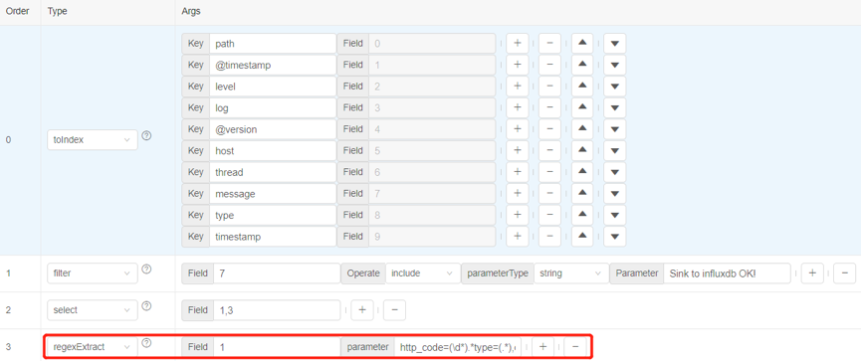Open the regexExtract type dropdown

93,347
